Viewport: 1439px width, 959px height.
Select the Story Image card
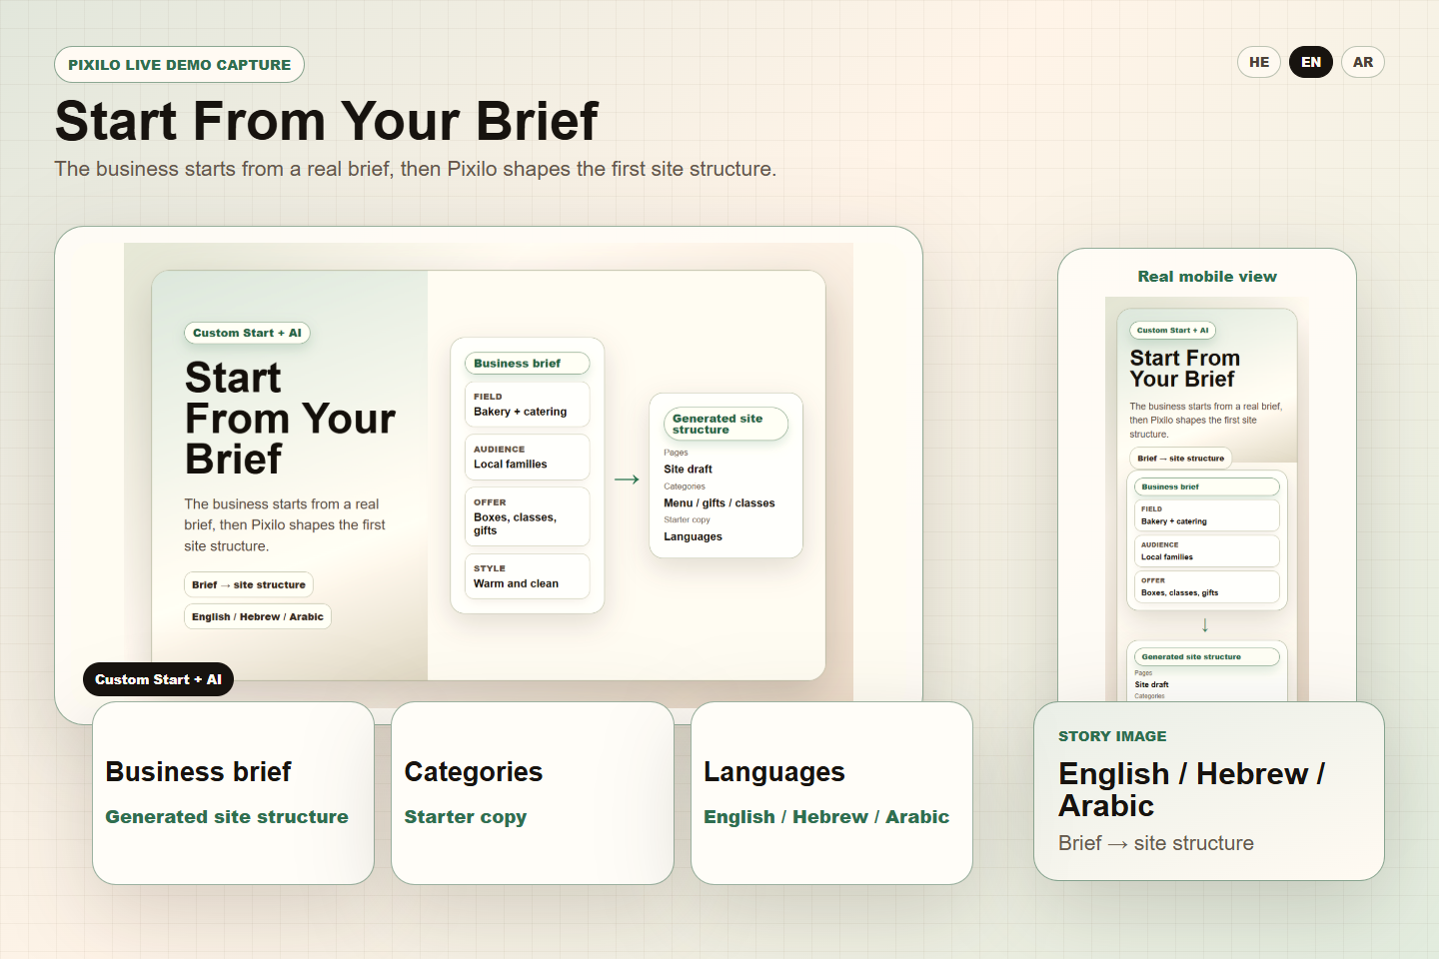[1209, 791]
